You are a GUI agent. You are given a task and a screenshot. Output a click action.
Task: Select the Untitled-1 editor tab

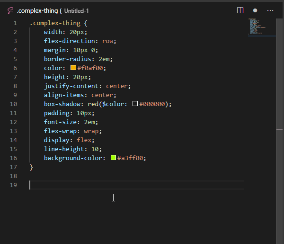tap(48, 11)
